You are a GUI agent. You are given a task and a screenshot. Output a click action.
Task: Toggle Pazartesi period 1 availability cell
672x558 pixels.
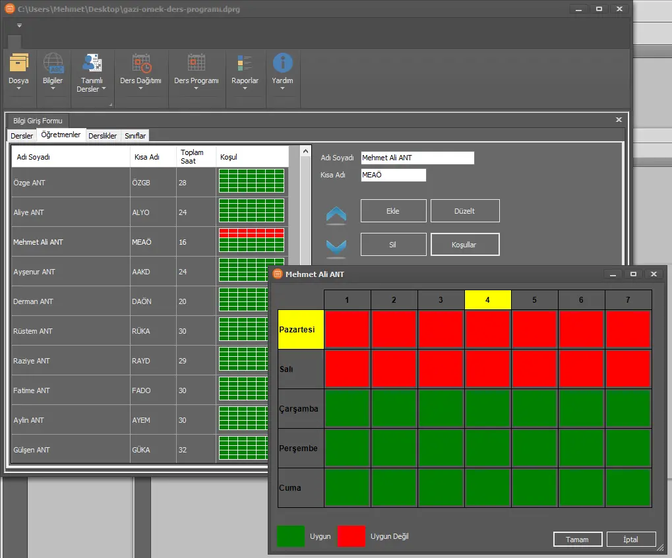(347, 329)
